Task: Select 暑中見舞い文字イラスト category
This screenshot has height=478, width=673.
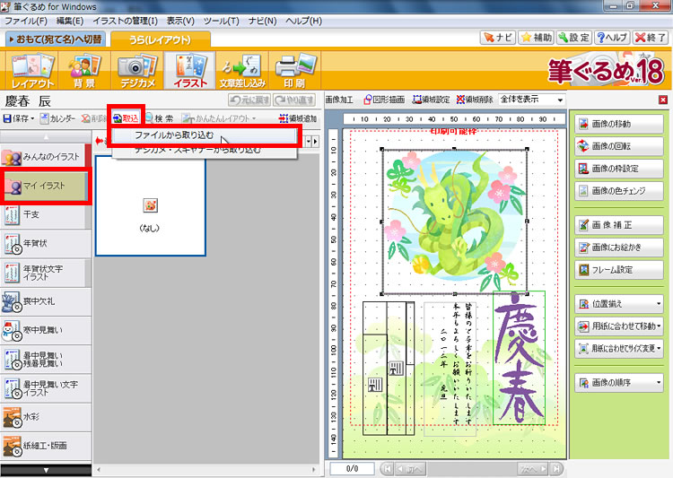Action: 46,388
